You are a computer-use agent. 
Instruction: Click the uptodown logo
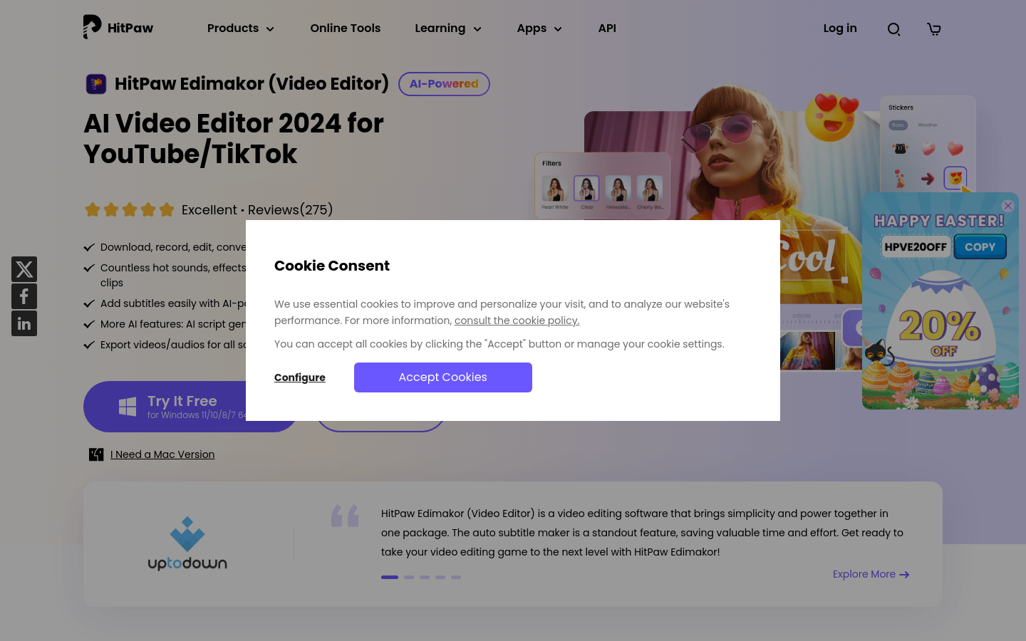pyautogui.click(x=187, y=544)
